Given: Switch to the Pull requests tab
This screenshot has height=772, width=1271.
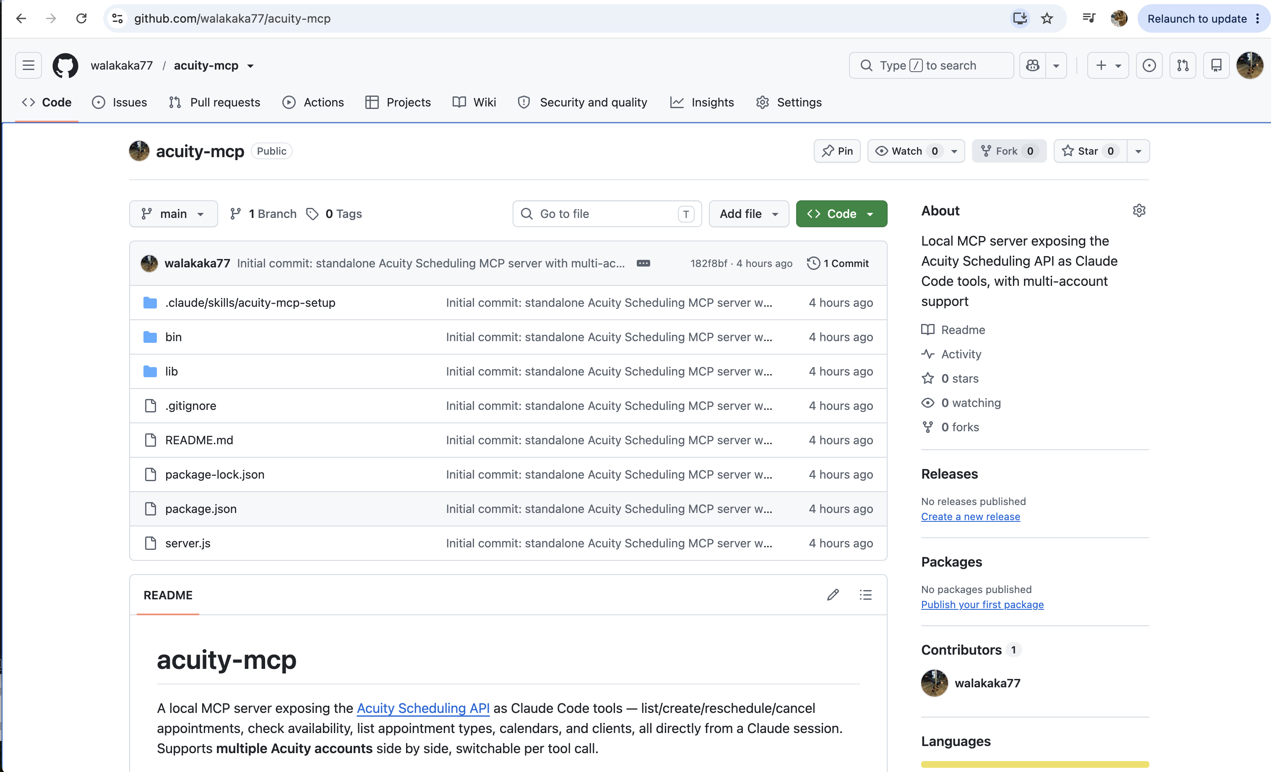Looking at the screenshot, I should [x=215, y=103].
